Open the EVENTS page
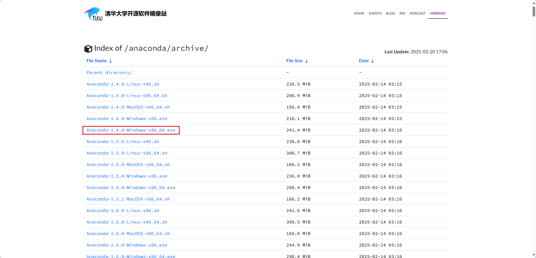The height and width of the screenshot is (258, 536). pos(375,13)
